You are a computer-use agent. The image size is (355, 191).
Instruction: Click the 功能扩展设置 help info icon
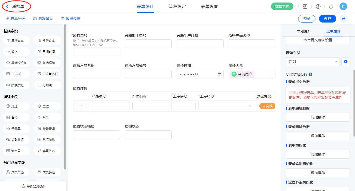[x=310, y=74]
